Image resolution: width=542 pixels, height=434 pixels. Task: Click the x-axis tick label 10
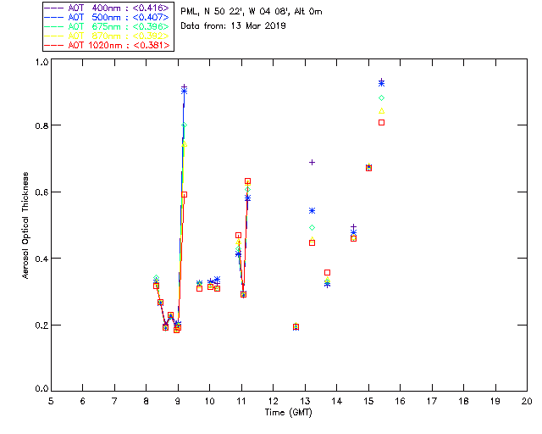pyautogui.click(x=209, y=401)
